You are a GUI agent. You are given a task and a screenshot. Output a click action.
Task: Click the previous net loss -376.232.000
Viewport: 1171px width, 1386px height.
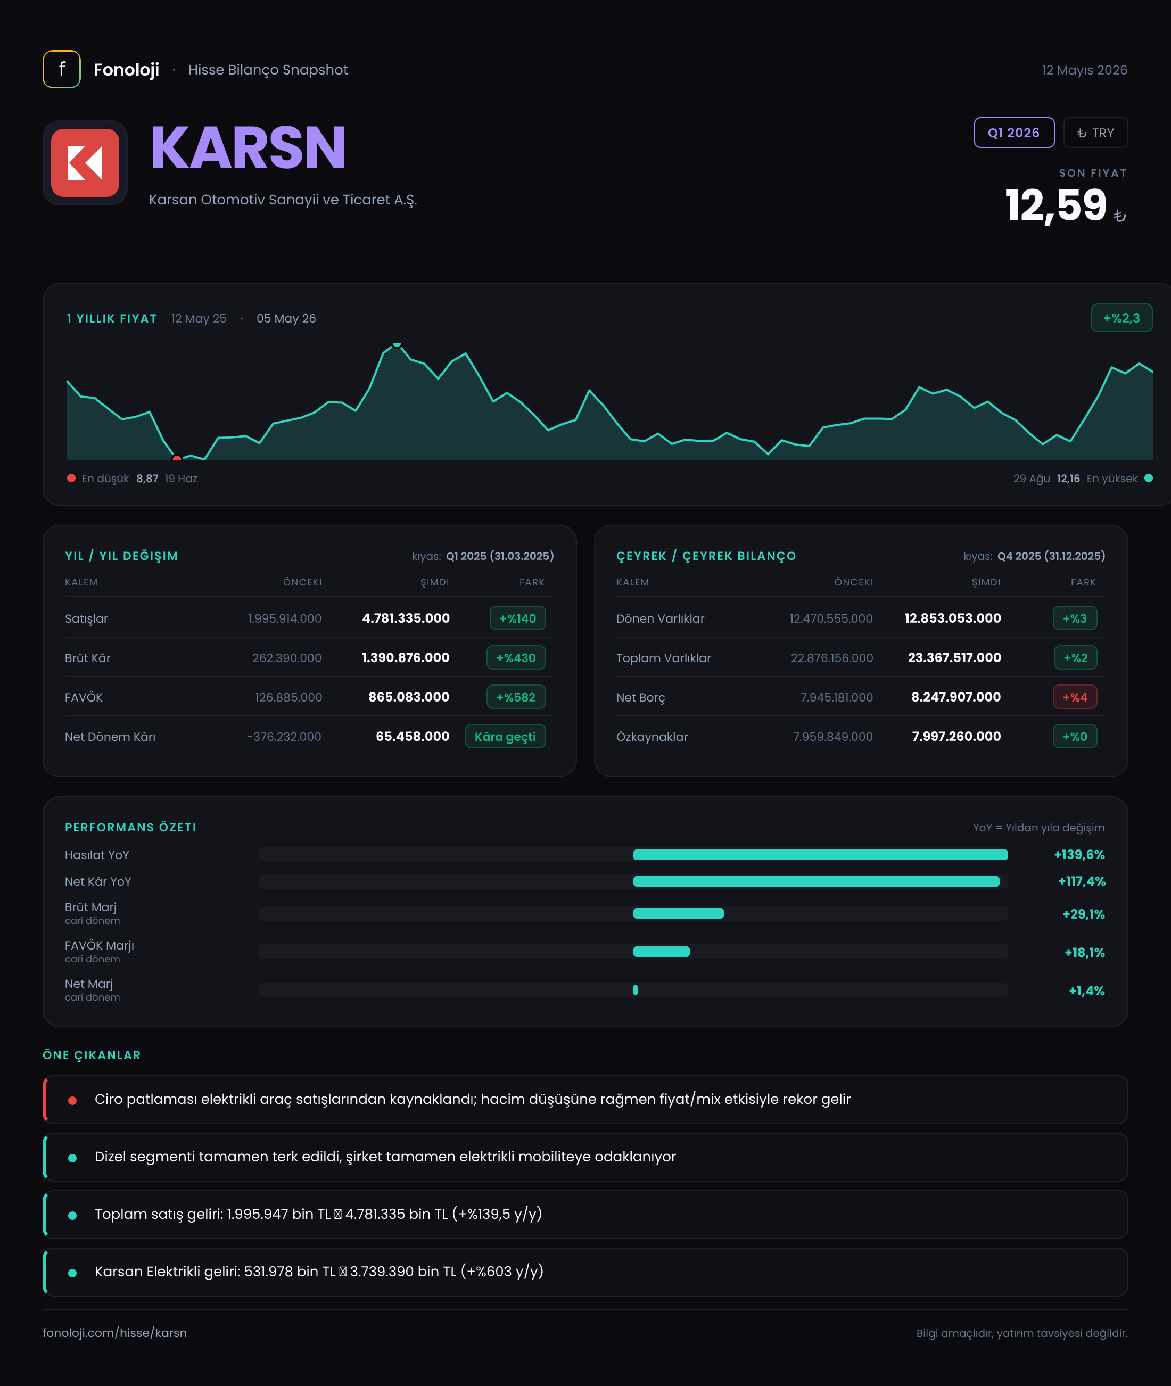pyautogui.click(x=284, y=737)
